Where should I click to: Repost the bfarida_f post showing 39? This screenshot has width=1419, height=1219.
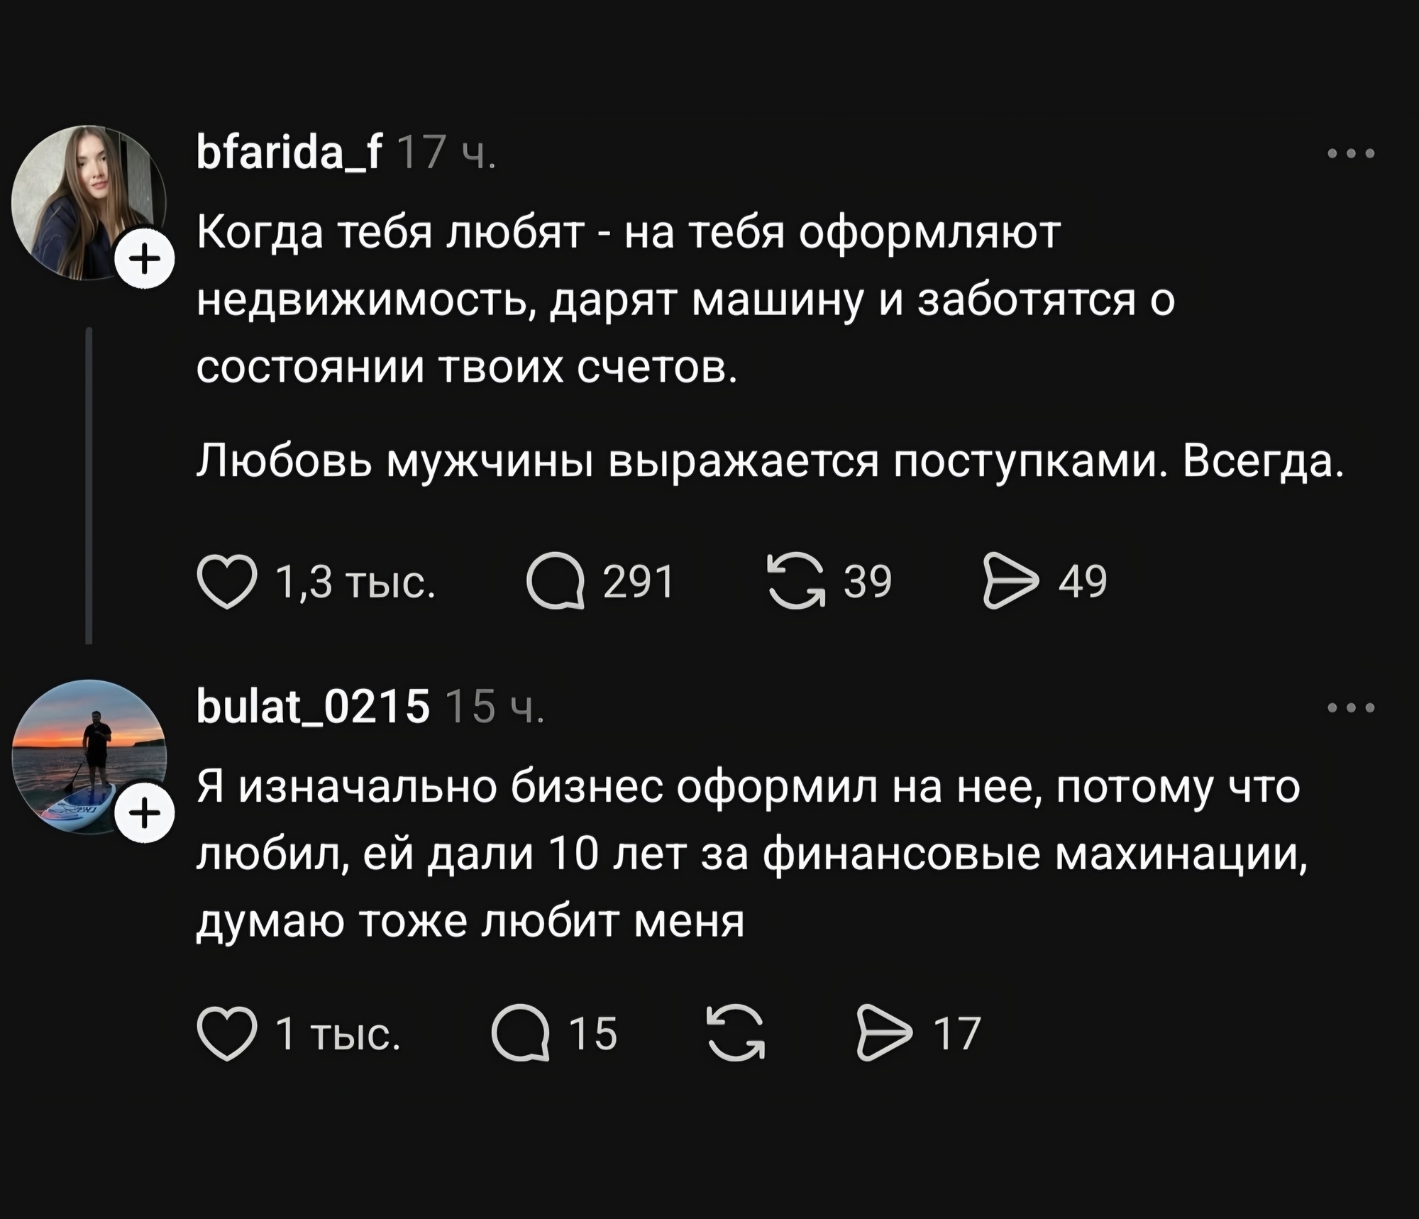(797, 580)
